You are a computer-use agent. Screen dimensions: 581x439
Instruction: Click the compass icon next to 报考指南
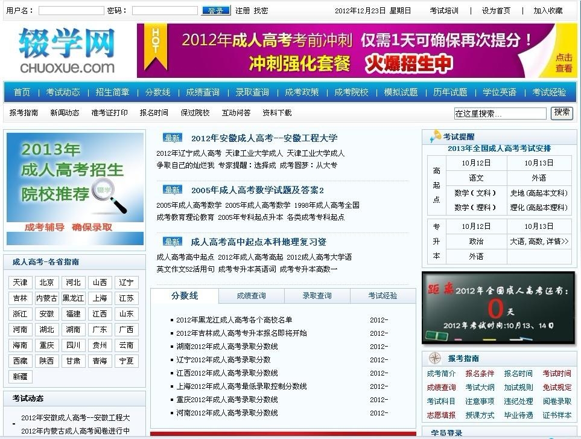436,358
